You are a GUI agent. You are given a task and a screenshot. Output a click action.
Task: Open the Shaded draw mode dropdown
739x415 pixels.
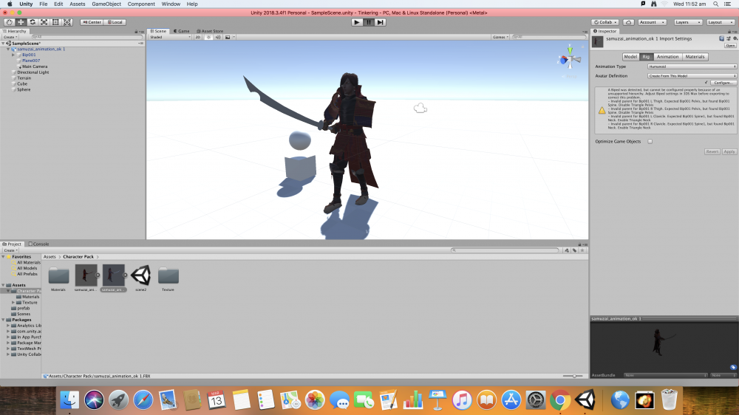click(170, 37)
